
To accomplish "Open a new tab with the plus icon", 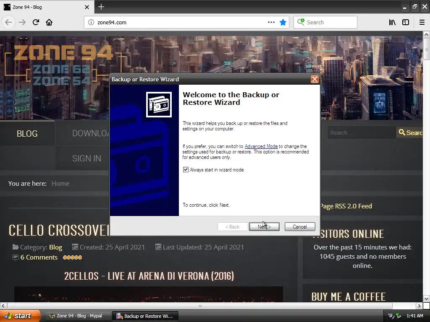I will pyautogui.click(x=101, y=7).
